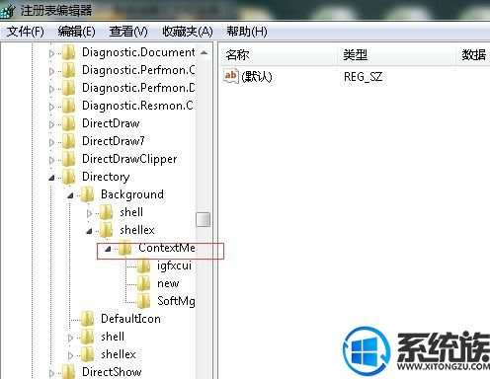
Task: Collapse the Directory key arrow
Action: [51, 178]
